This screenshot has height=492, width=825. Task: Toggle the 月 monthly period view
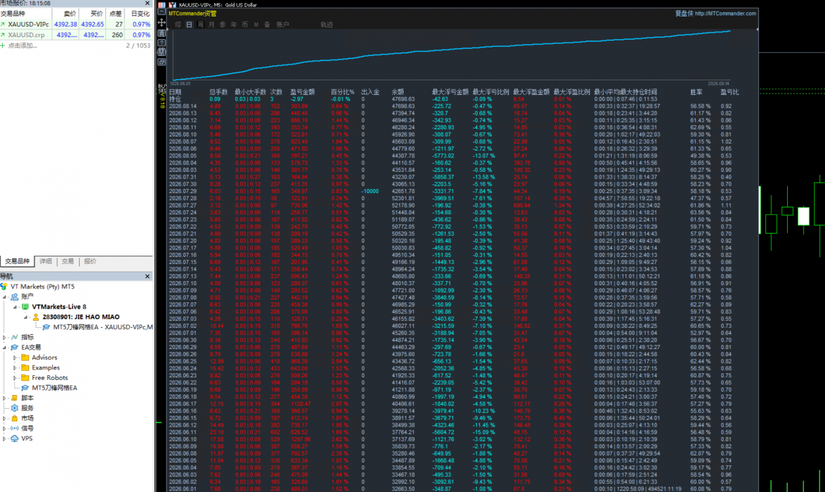(212, 24)
